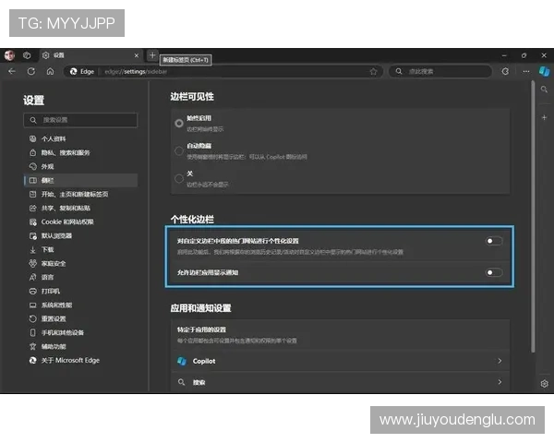Open sidebar settings gear at bottom right
Viewport: 554px width, 443px height.
545,383
